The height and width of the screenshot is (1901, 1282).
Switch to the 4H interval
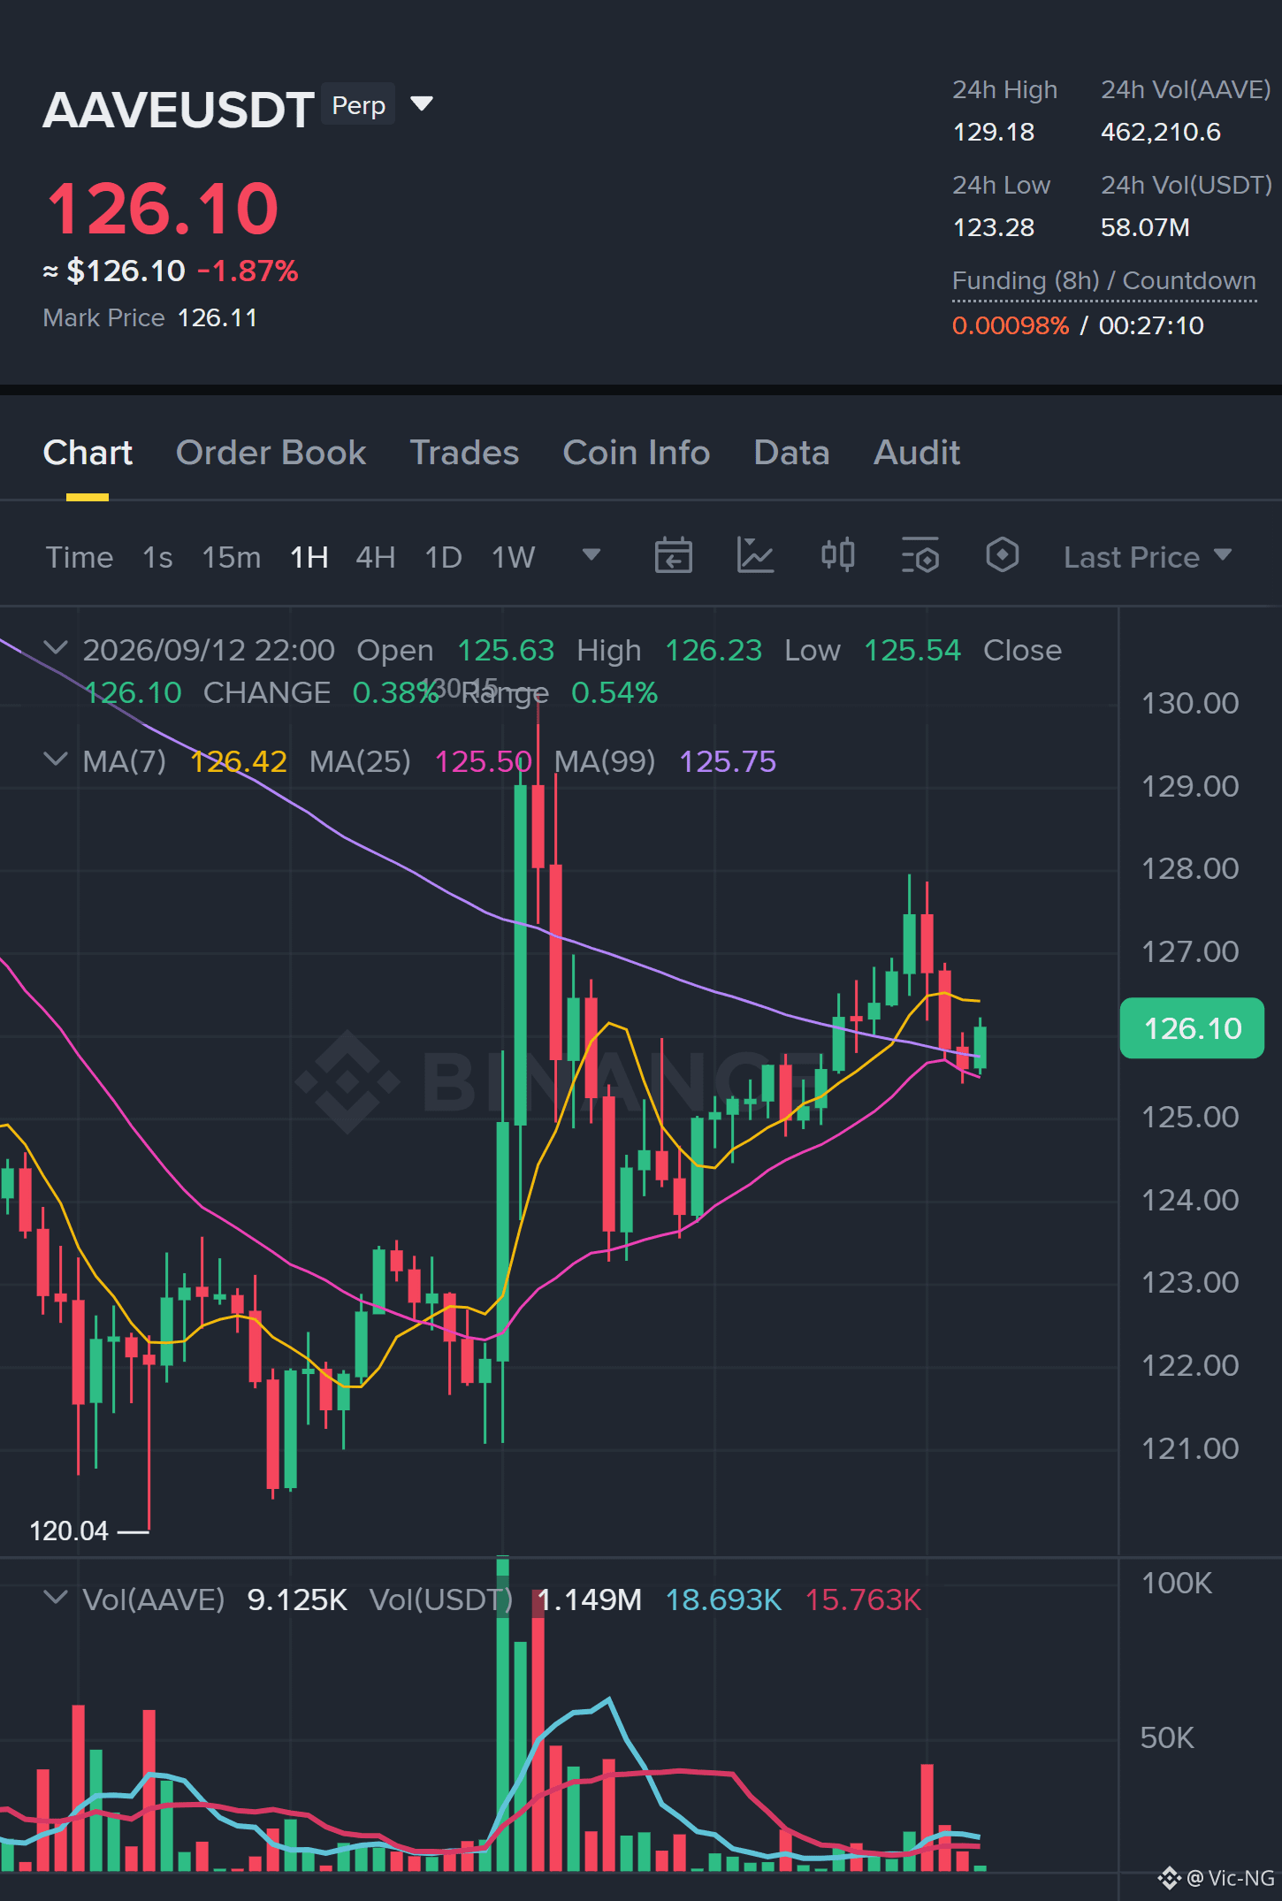(375, 557)
